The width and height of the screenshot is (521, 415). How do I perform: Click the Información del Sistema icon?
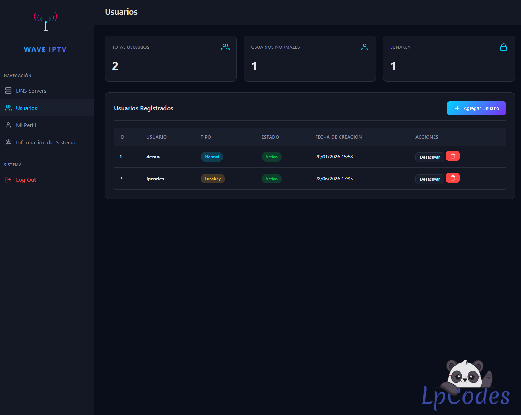coord(8,142)
